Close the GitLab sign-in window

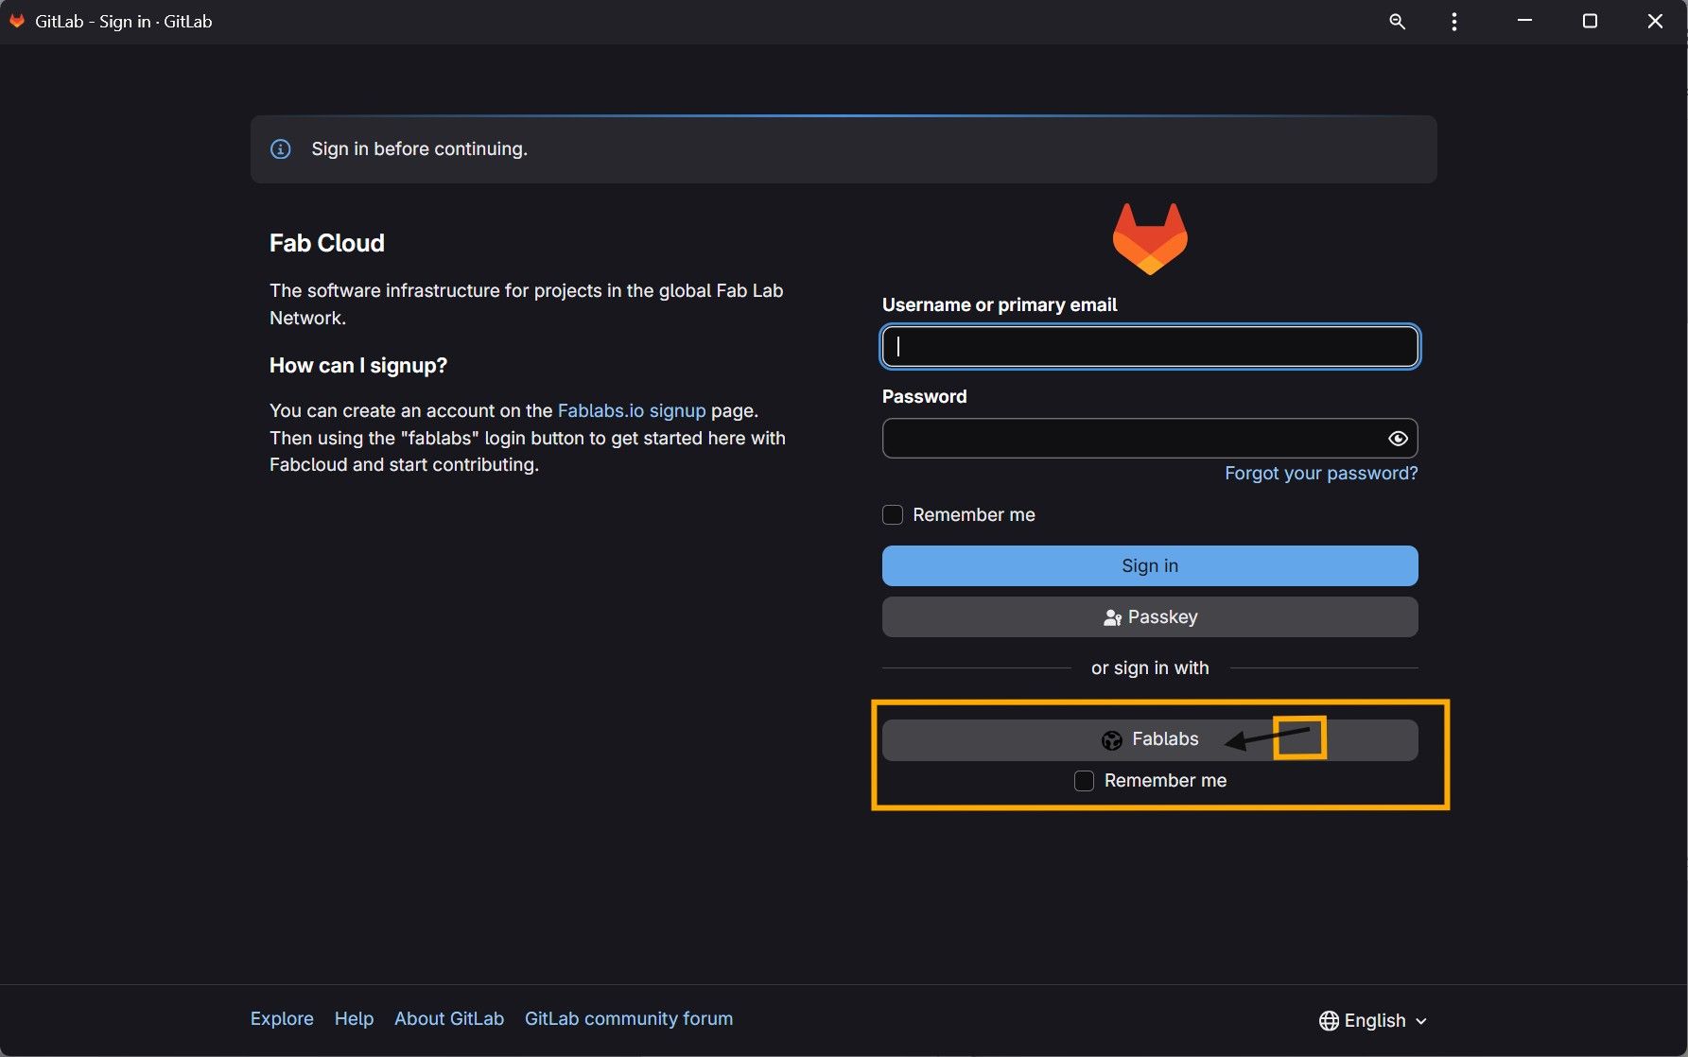[1655, 21]
